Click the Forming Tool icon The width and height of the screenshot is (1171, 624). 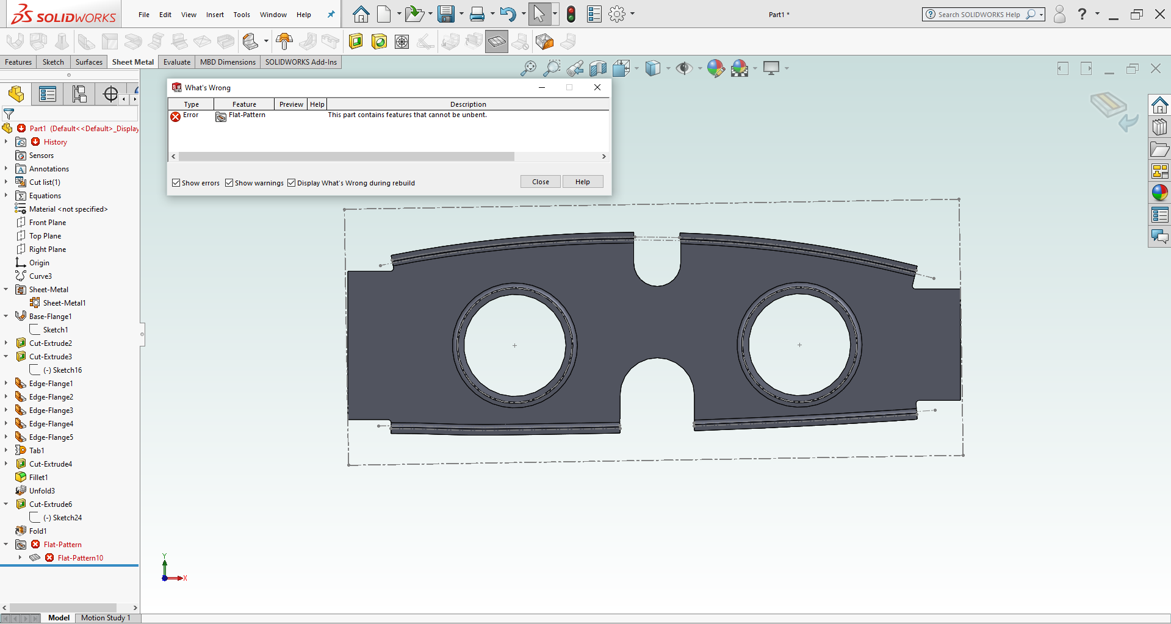tap(284, 41)
